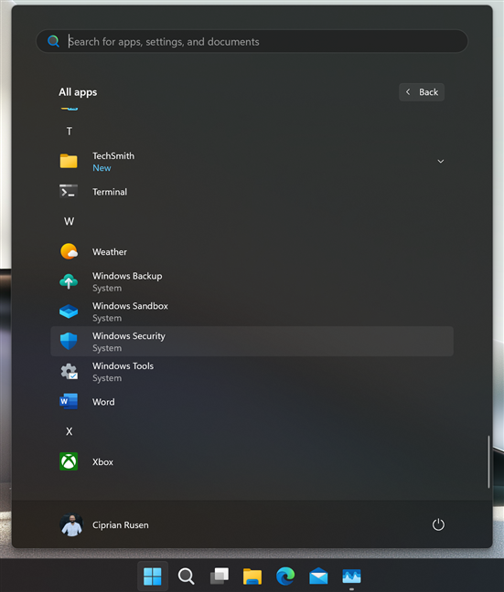Click the 'All apps' heading
The image size is (504, 592).
[78, 92]
